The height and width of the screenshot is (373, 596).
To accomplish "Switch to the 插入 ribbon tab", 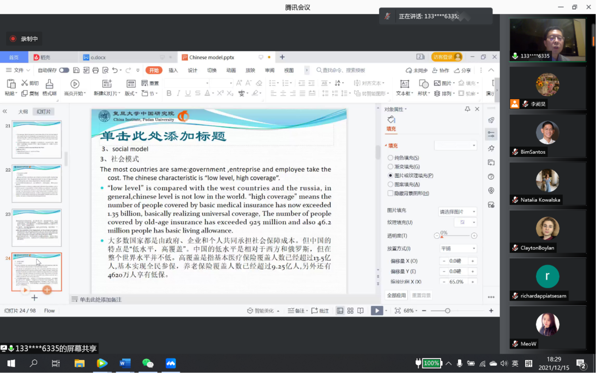I will 173,70.
